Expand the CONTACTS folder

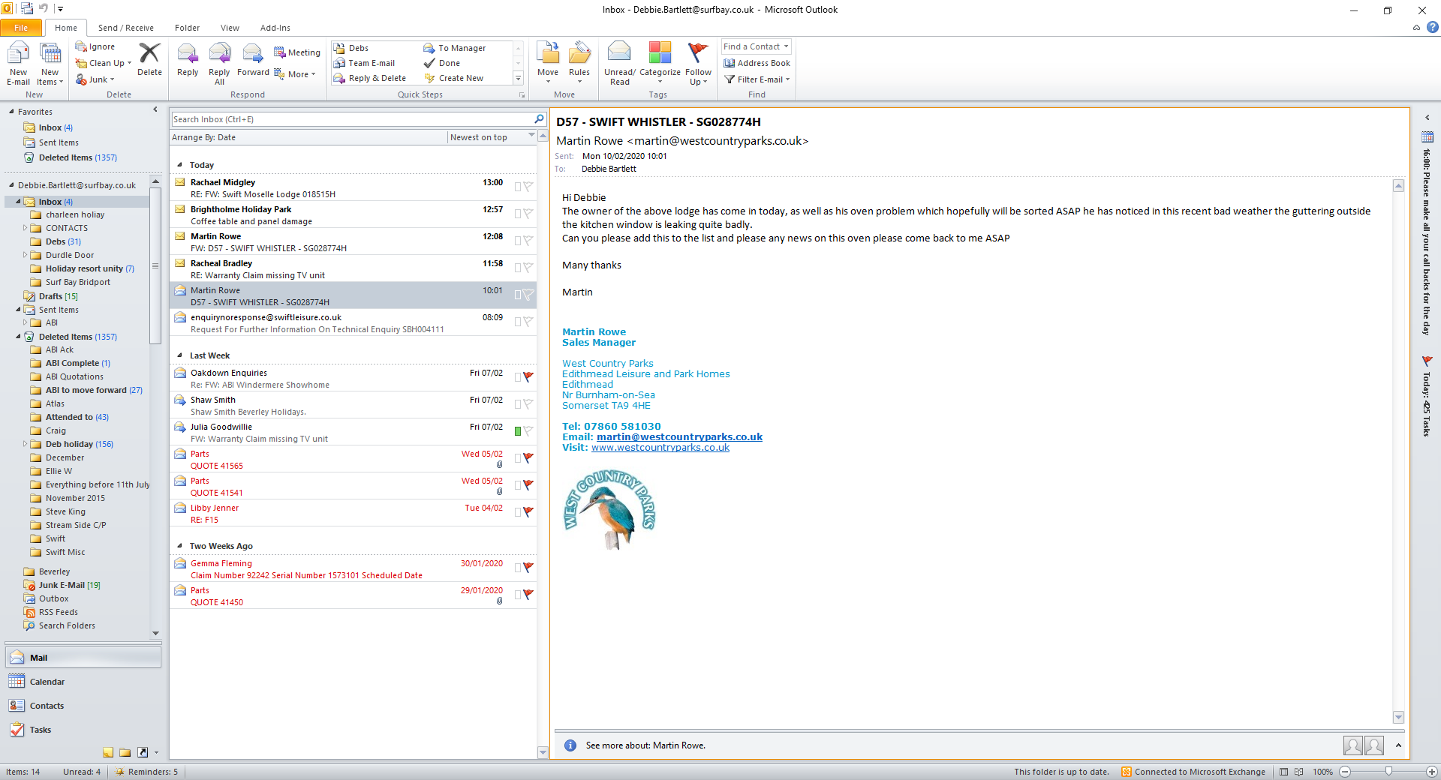point(25,228)
